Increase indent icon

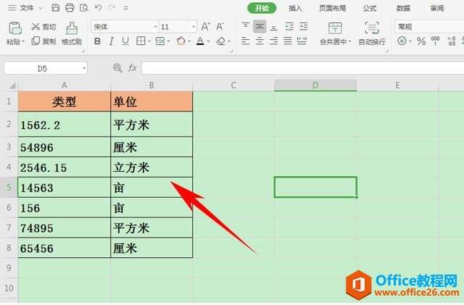tap(303, 26)
